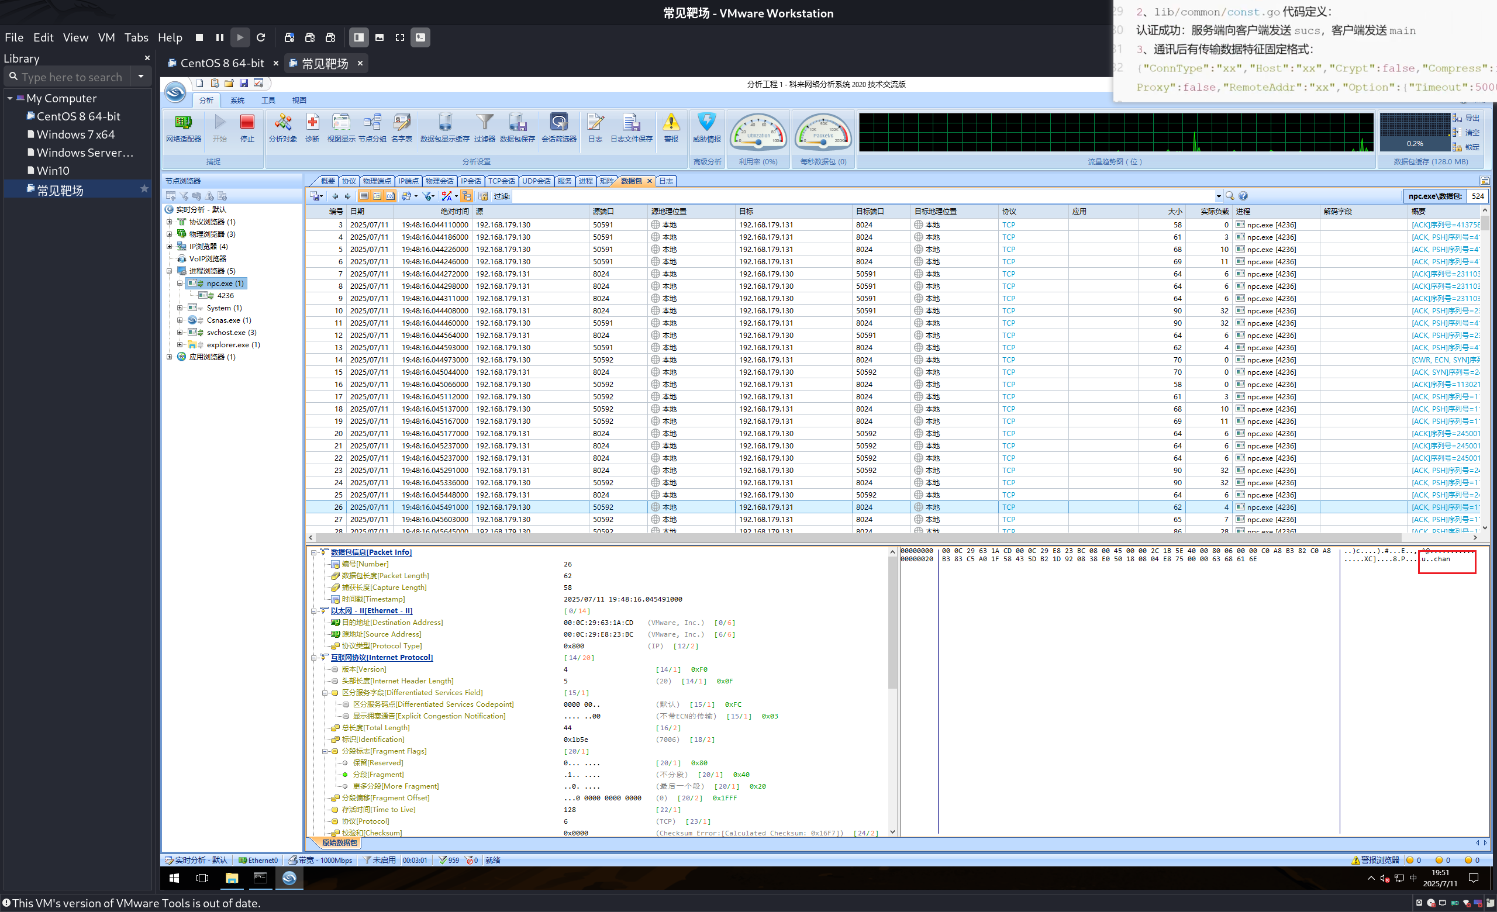Switch to the TCP会话 tab
This screenshot has width=1497, height=912.
[x=501, y=181]
